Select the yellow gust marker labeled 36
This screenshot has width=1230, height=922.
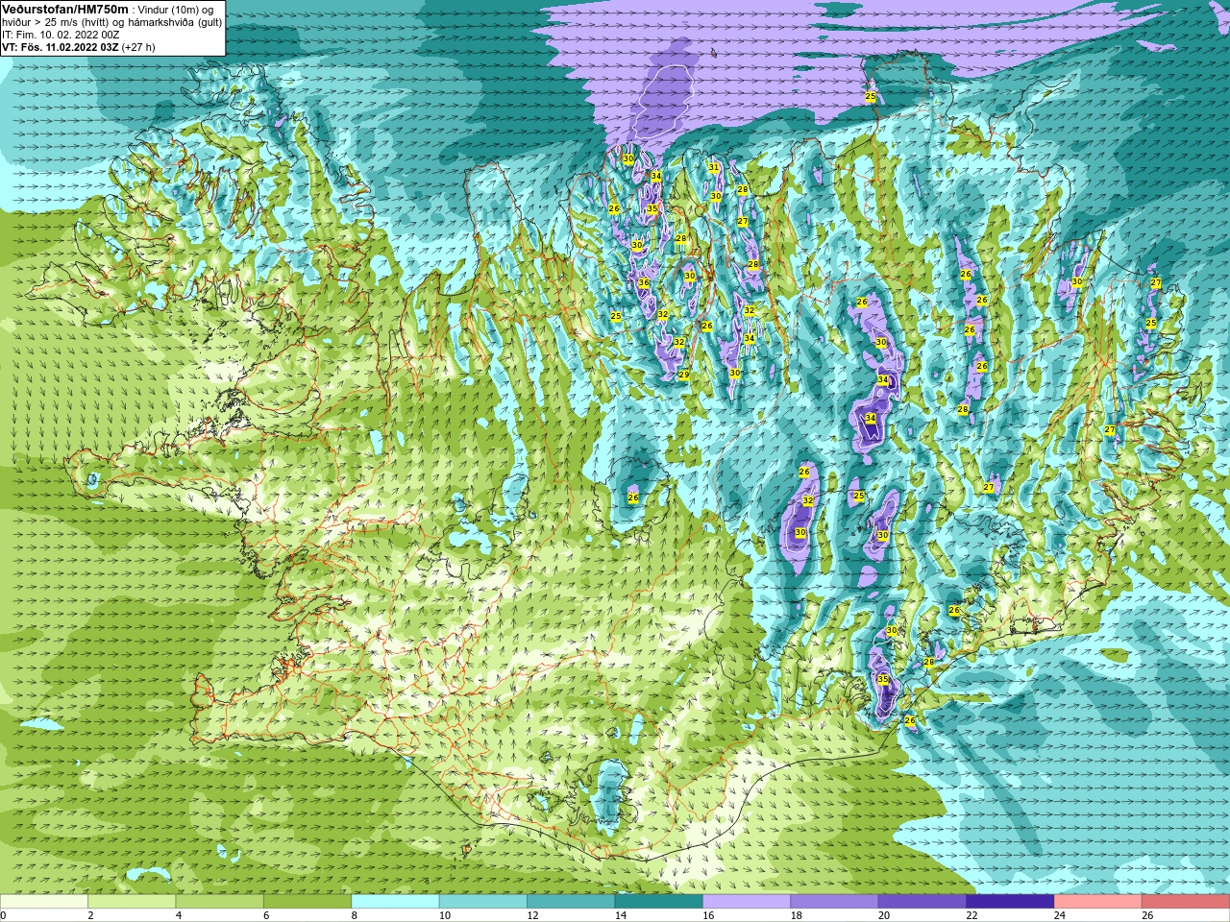point(643,283)
